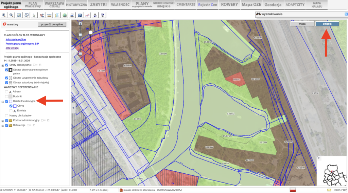Screen dimensions: 348x193
Task: Click the white opacity slider handle on map
Action: point(91,32)
